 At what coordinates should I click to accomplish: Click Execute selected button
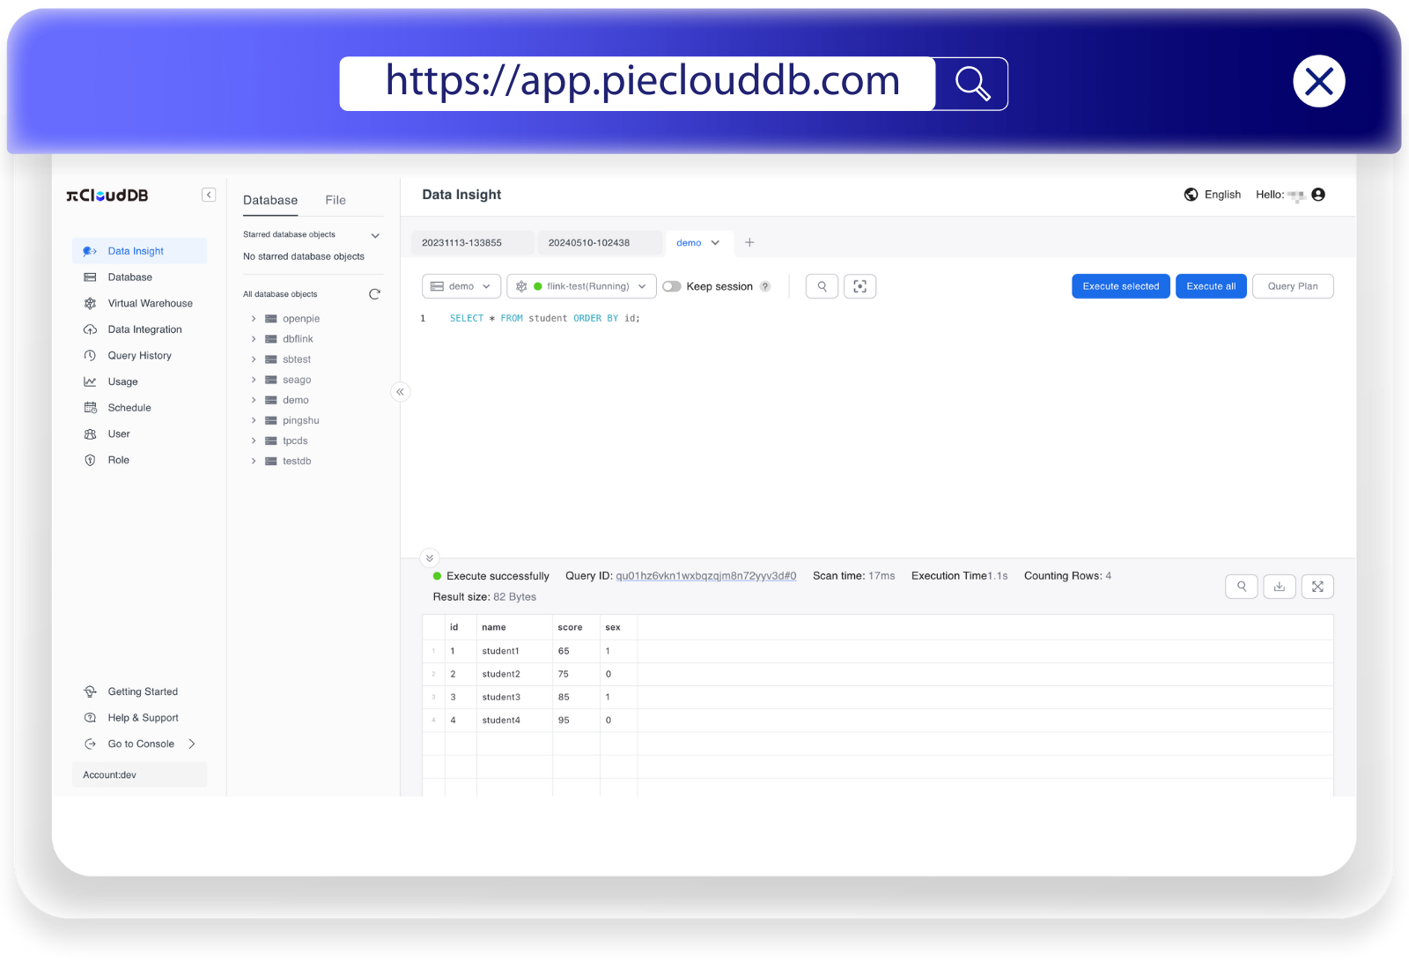[x=1121, y=286]
